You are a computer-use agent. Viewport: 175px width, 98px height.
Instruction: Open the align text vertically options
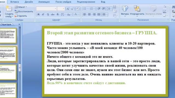115,11
